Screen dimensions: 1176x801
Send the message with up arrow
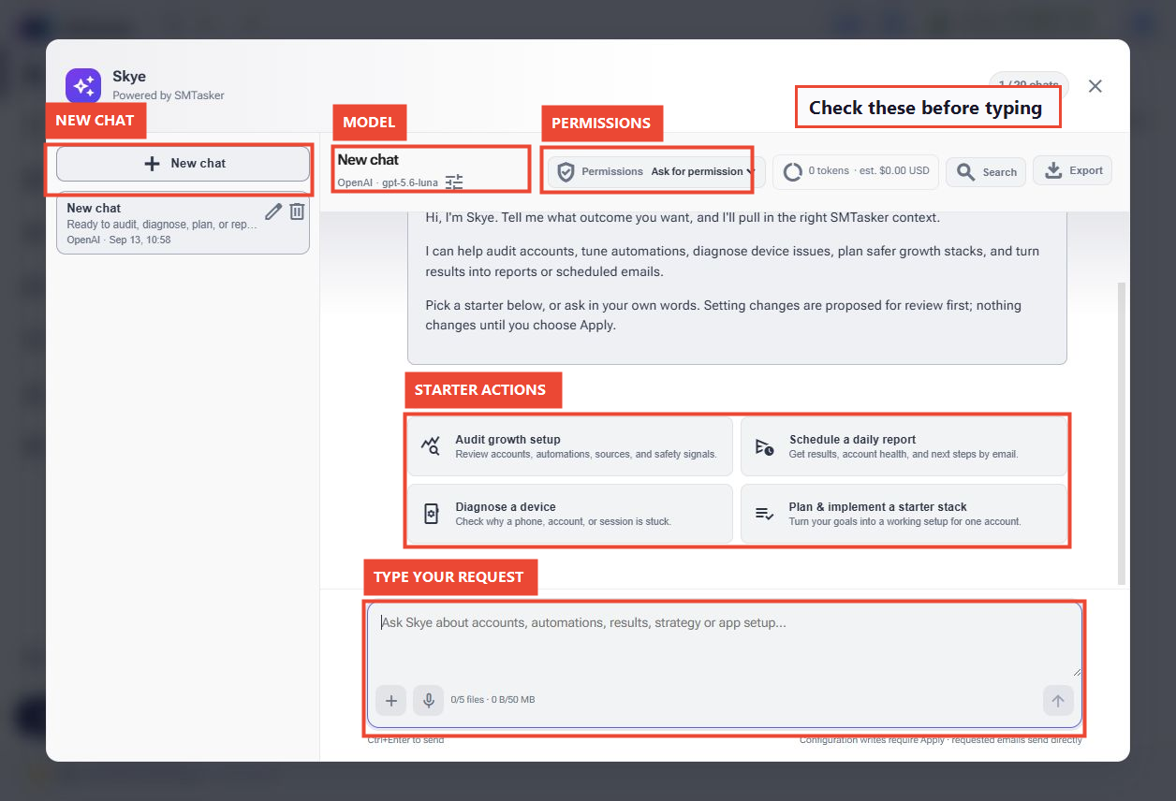click(1058, 700)
